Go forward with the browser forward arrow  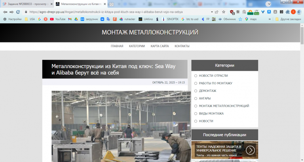[x=11, y=12]
